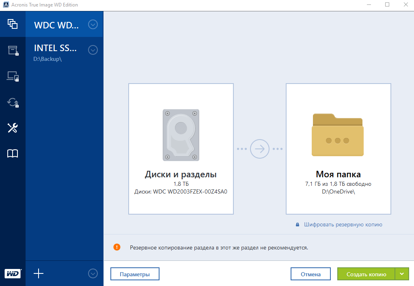Click the orange warning exclamation icon

[x=117, y=247]
